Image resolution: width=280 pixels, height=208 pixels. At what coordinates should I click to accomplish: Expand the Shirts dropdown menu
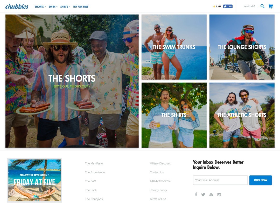point(65,6)
